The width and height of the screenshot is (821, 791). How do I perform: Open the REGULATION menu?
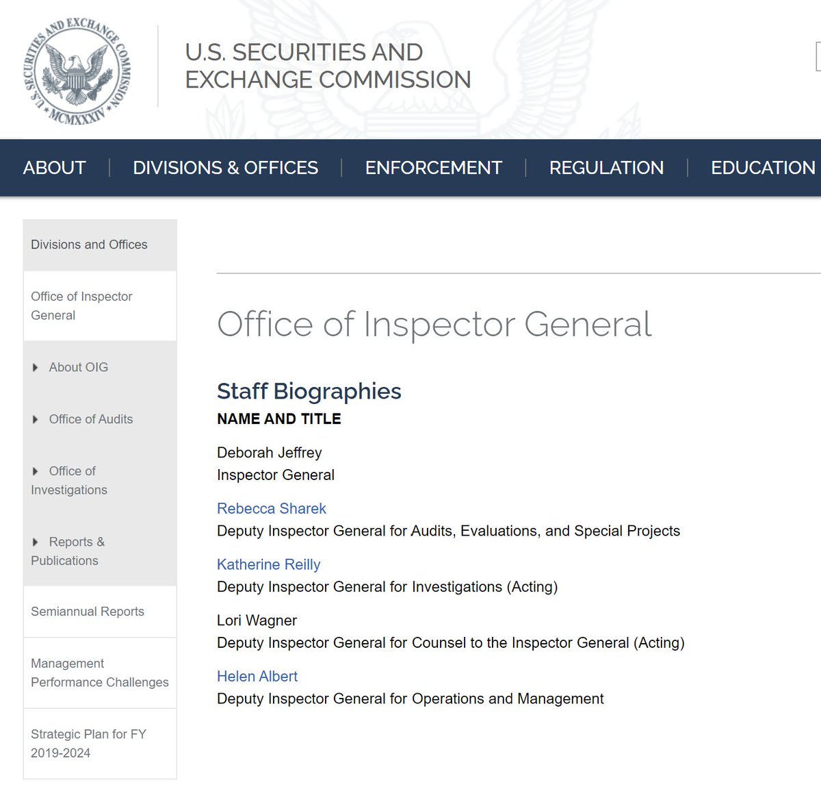tap(606, 168)
